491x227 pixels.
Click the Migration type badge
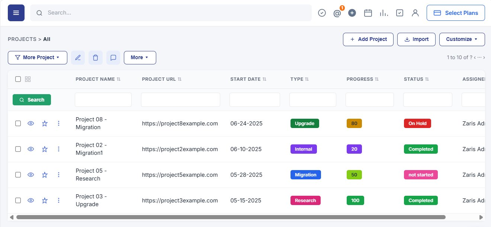click(306, 175)
